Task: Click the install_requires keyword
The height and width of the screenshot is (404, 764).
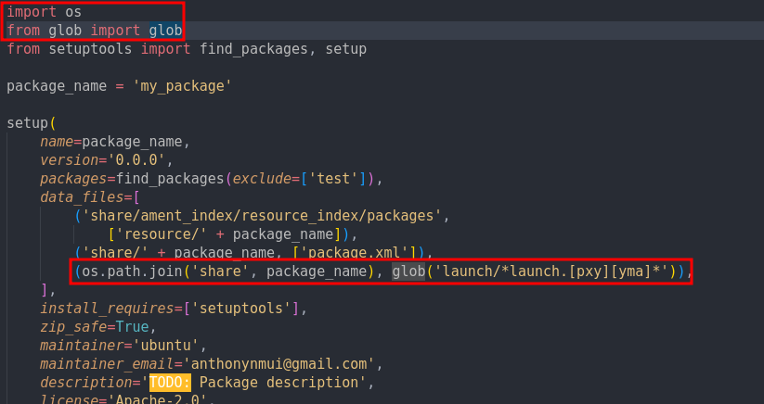Action: [102, 308]
